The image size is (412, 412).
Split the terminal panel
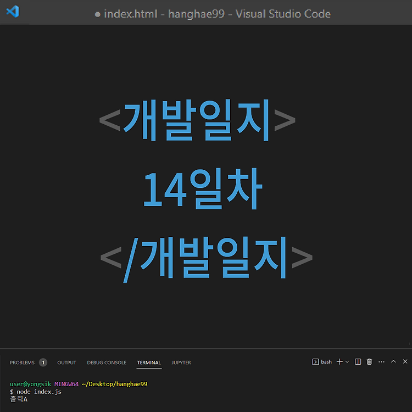358,362
